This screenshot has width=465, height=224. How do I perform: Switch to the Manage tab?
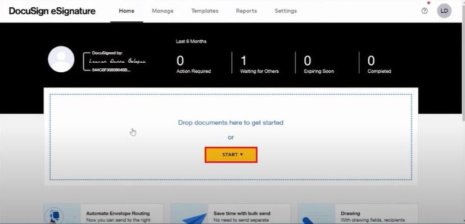click(162, 11)
